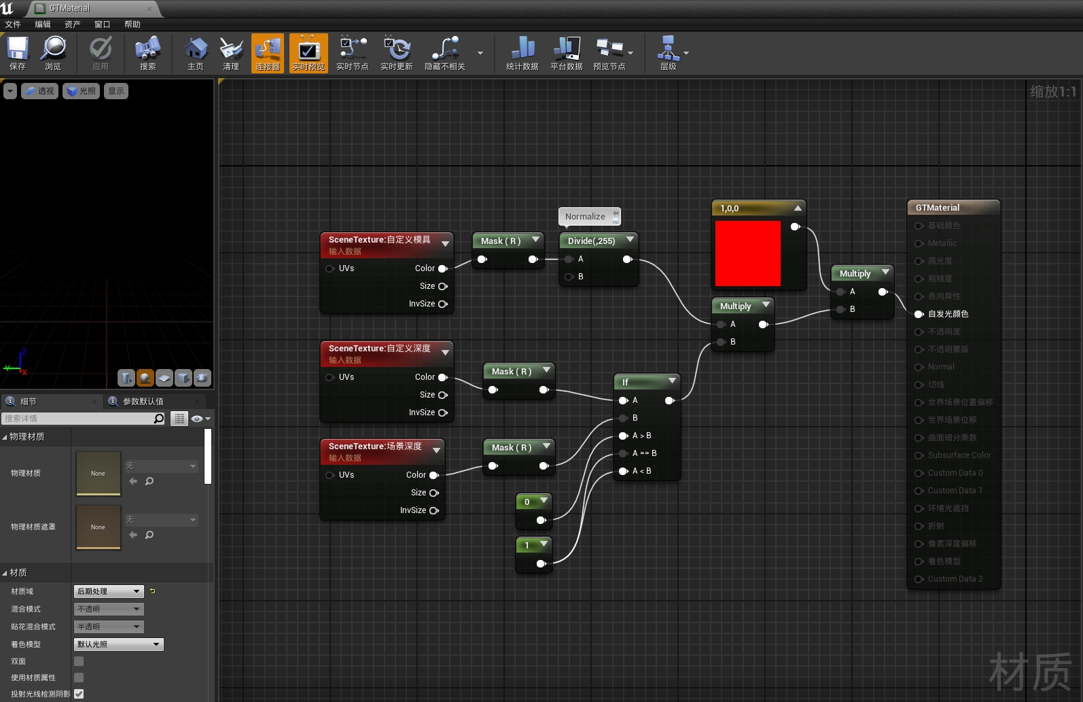The width and height of the screenshot is (1083, 702).
Task: Open the 材质域 dropdown set to 后期处理
Action: pos(109,591)
